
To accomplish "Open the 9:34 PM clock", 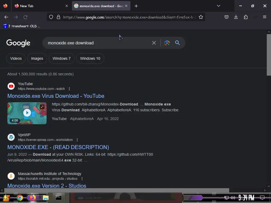I will click(x=246, y=198).
